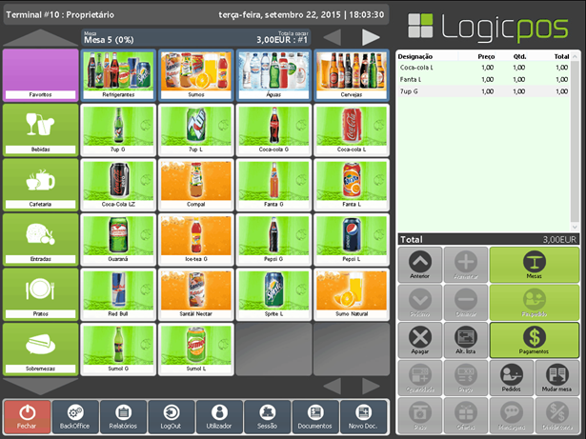The image size is (586, 439).
Task: Click the Apagar delete icon
Action: click(420, 339)
